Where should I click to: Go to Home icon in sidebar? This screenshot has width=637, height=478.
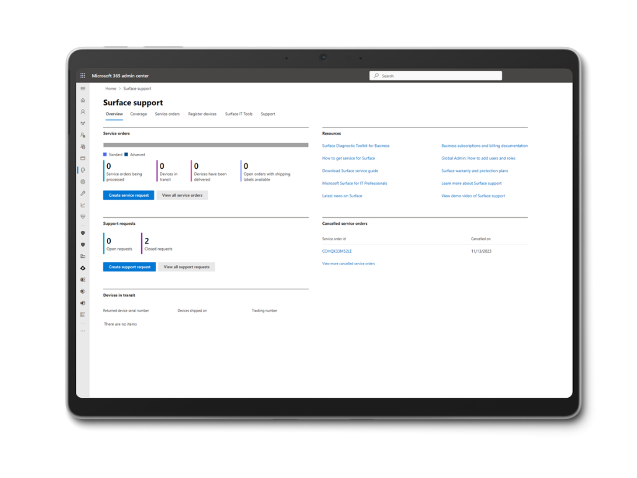(x=83, y=100)
